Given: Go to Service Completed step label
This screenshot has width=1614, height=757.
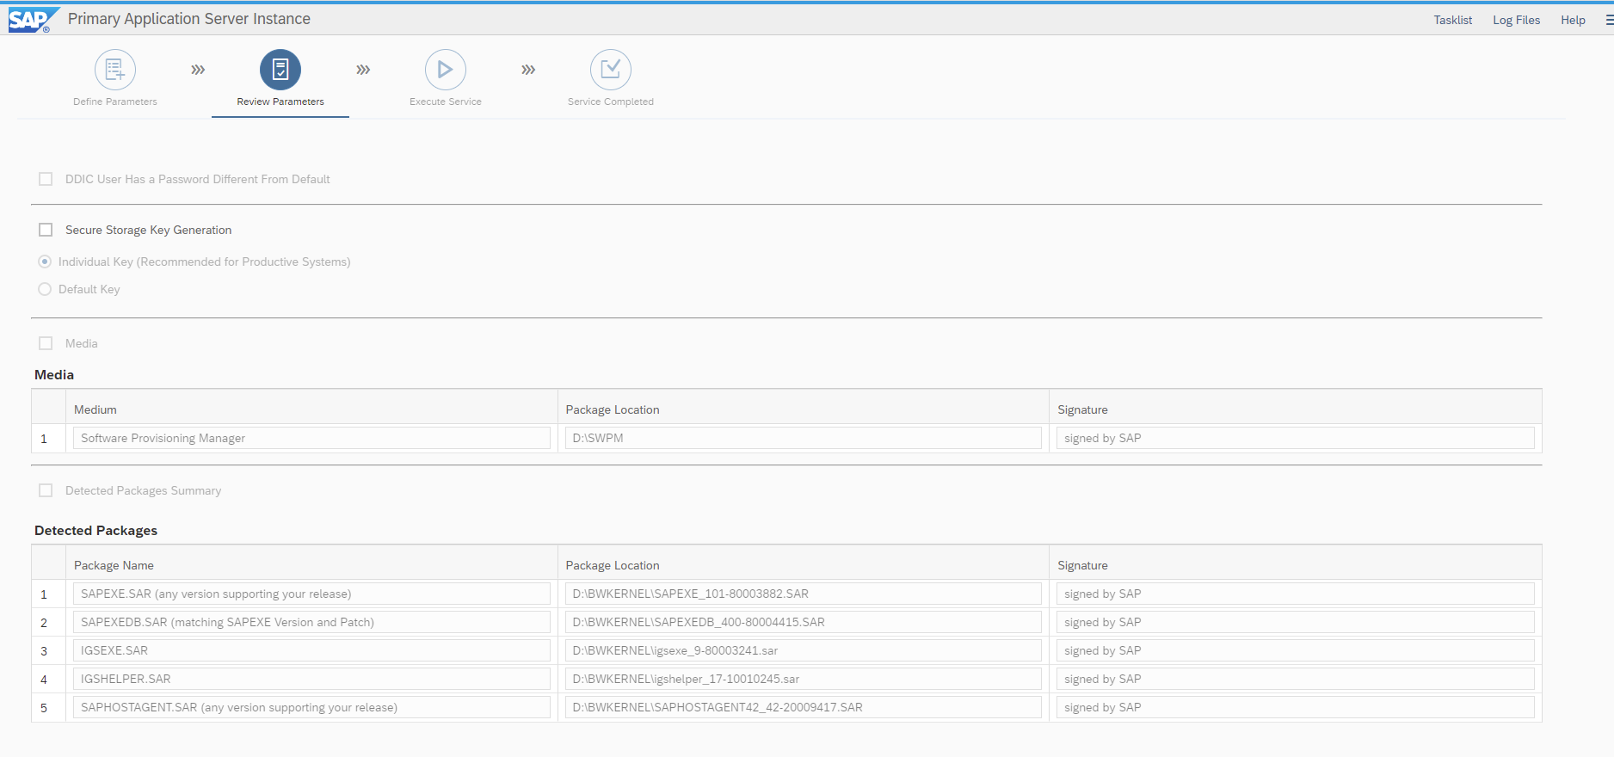Looking at the screenshot, I should [x=611, y=102].
